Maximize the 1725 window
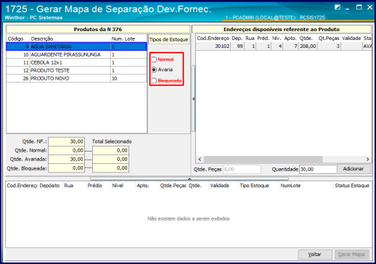The width and height of the screenshot is (376, 264). (x=359, y=7)
